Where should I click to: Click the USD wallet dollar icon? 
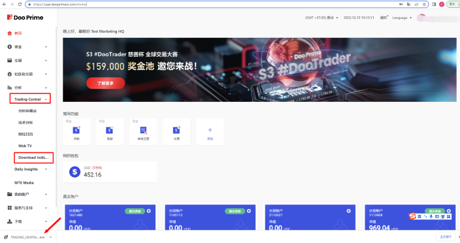(x=74, y=172)
